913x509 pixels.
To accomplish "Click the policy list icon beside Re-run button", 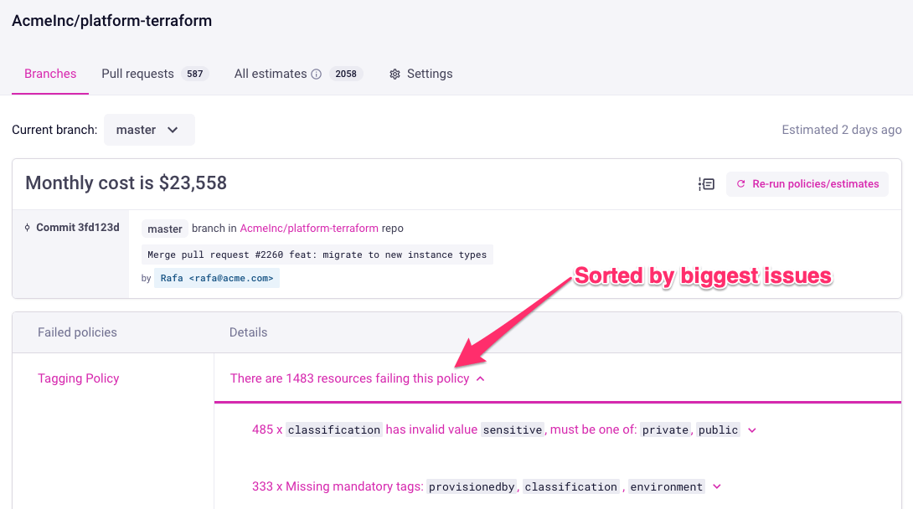I will [x=705, y=183].
